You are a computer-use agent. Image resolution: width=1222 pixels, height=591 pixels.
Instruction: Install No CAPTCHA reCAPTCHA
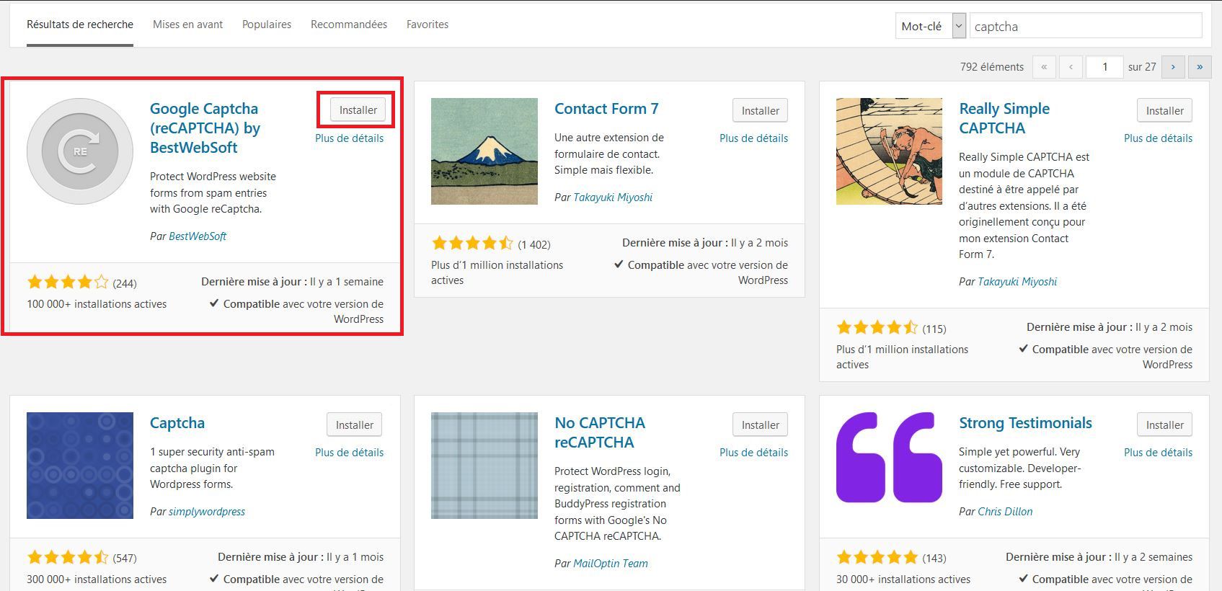pos(761,425)
